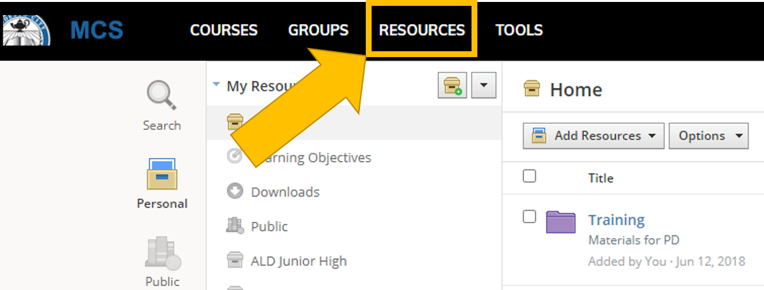The width and height of the screenshot is (764, 290).
Task: Click the Home heading text
Action: (576, 90)
